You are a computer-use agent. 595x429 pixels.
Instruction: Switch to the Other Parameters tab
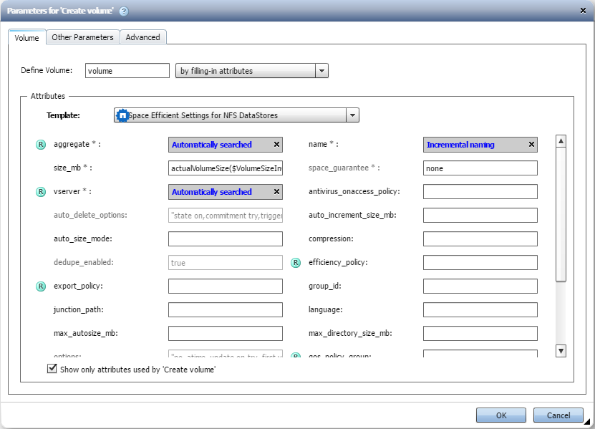(x=81, y=37)
